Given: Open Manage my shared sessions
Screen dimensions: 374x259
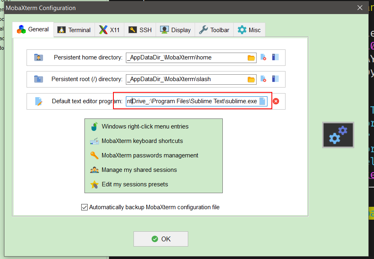Looking at the screenshot, I should [x=139, y=170].
